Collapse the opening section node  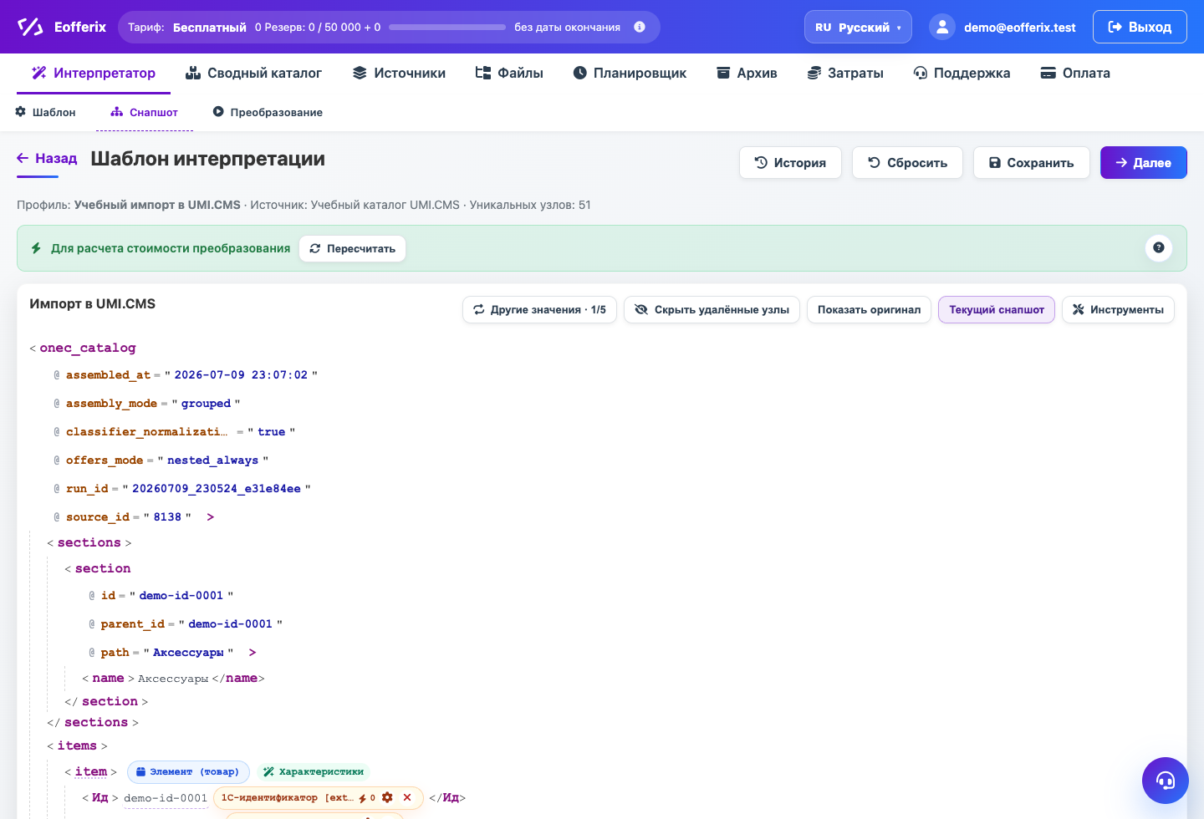[103, 568]
